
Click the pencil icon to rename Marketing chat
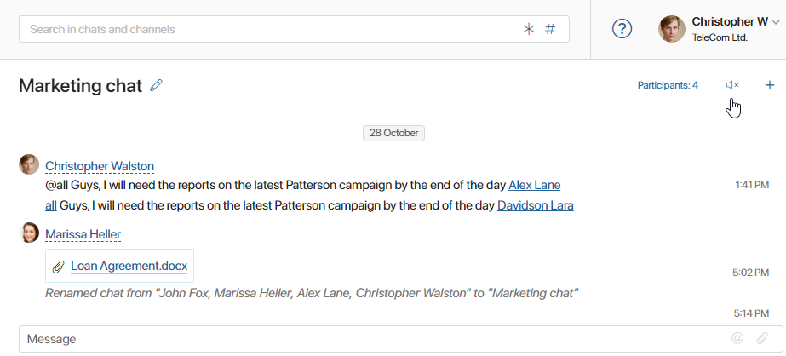coord(157,85)
